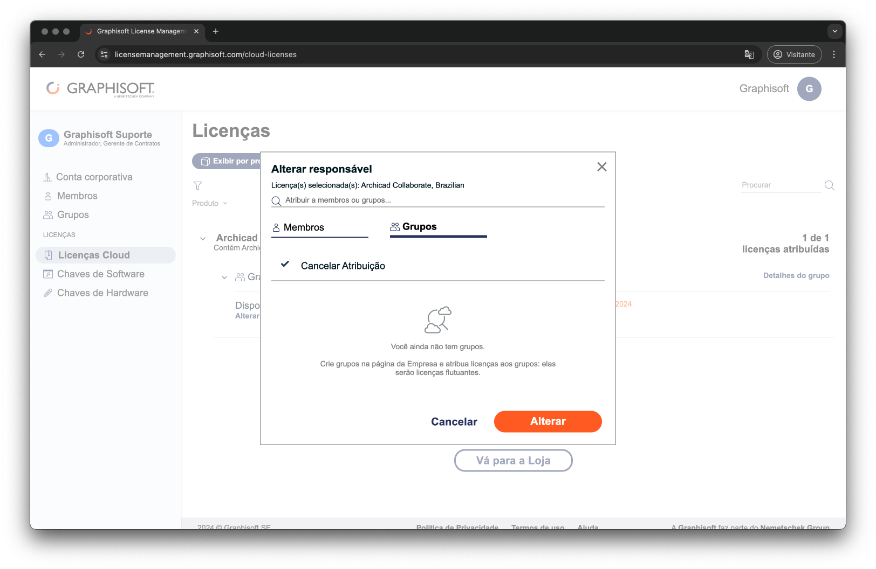Switch to the Membros tab
Viewport: 876px width, 569px height.
(x=319, y=227)
